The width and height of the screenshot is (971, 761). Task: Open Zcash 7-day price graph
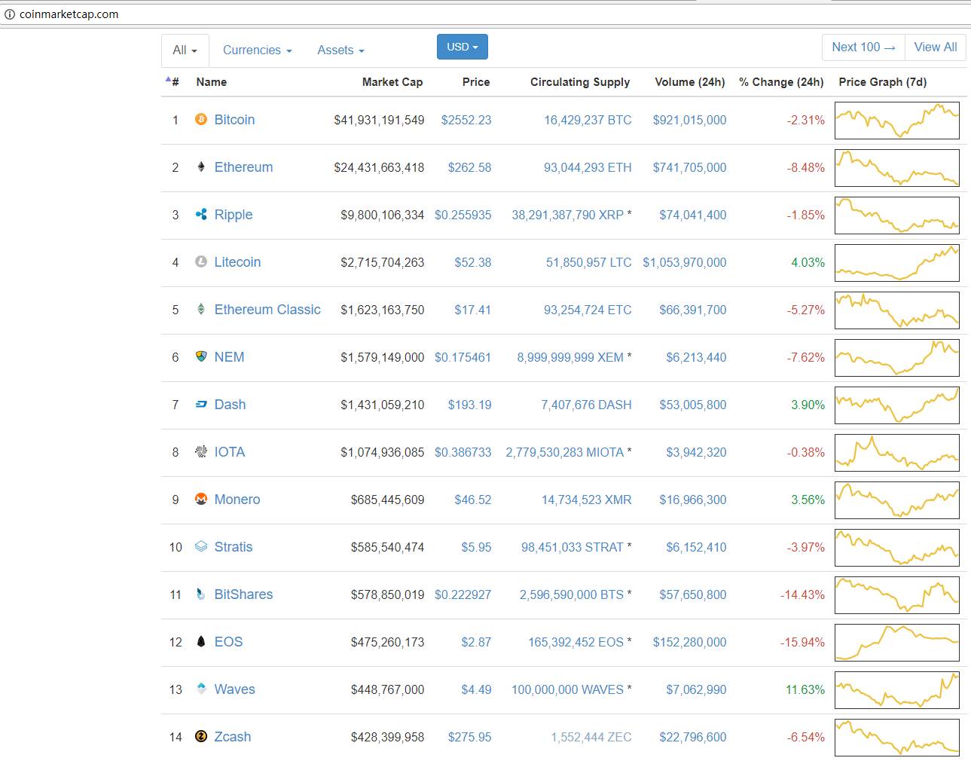897,737
